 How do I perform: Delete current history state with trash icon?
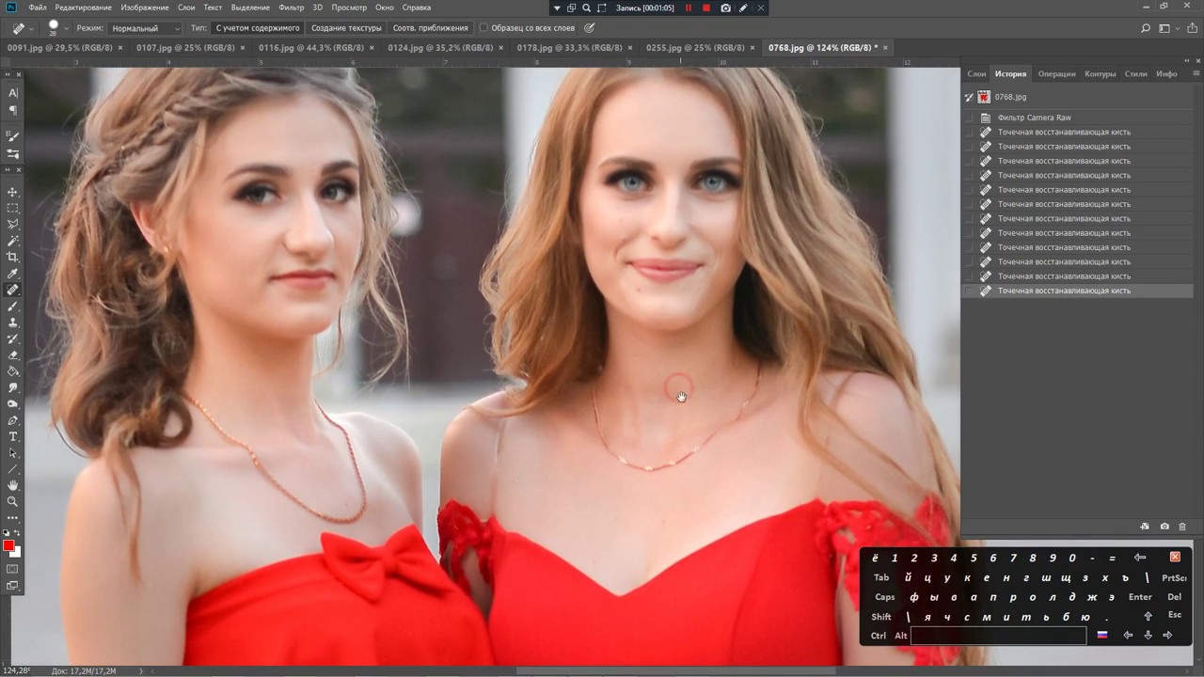(x=1182, y=527)
